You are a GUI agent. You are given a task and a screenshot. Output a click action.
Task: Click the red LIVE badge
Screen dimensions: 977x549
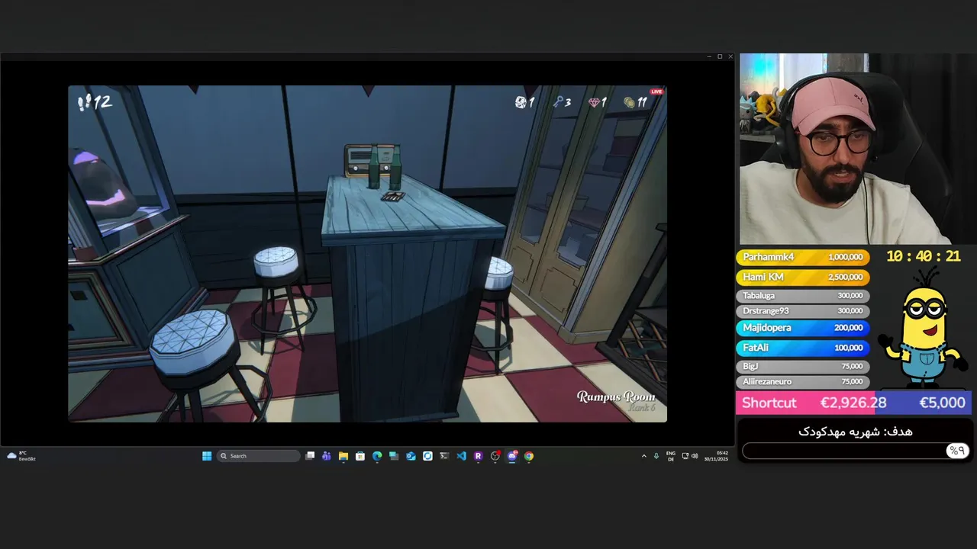pyautogui.click(x=656, y=91)
